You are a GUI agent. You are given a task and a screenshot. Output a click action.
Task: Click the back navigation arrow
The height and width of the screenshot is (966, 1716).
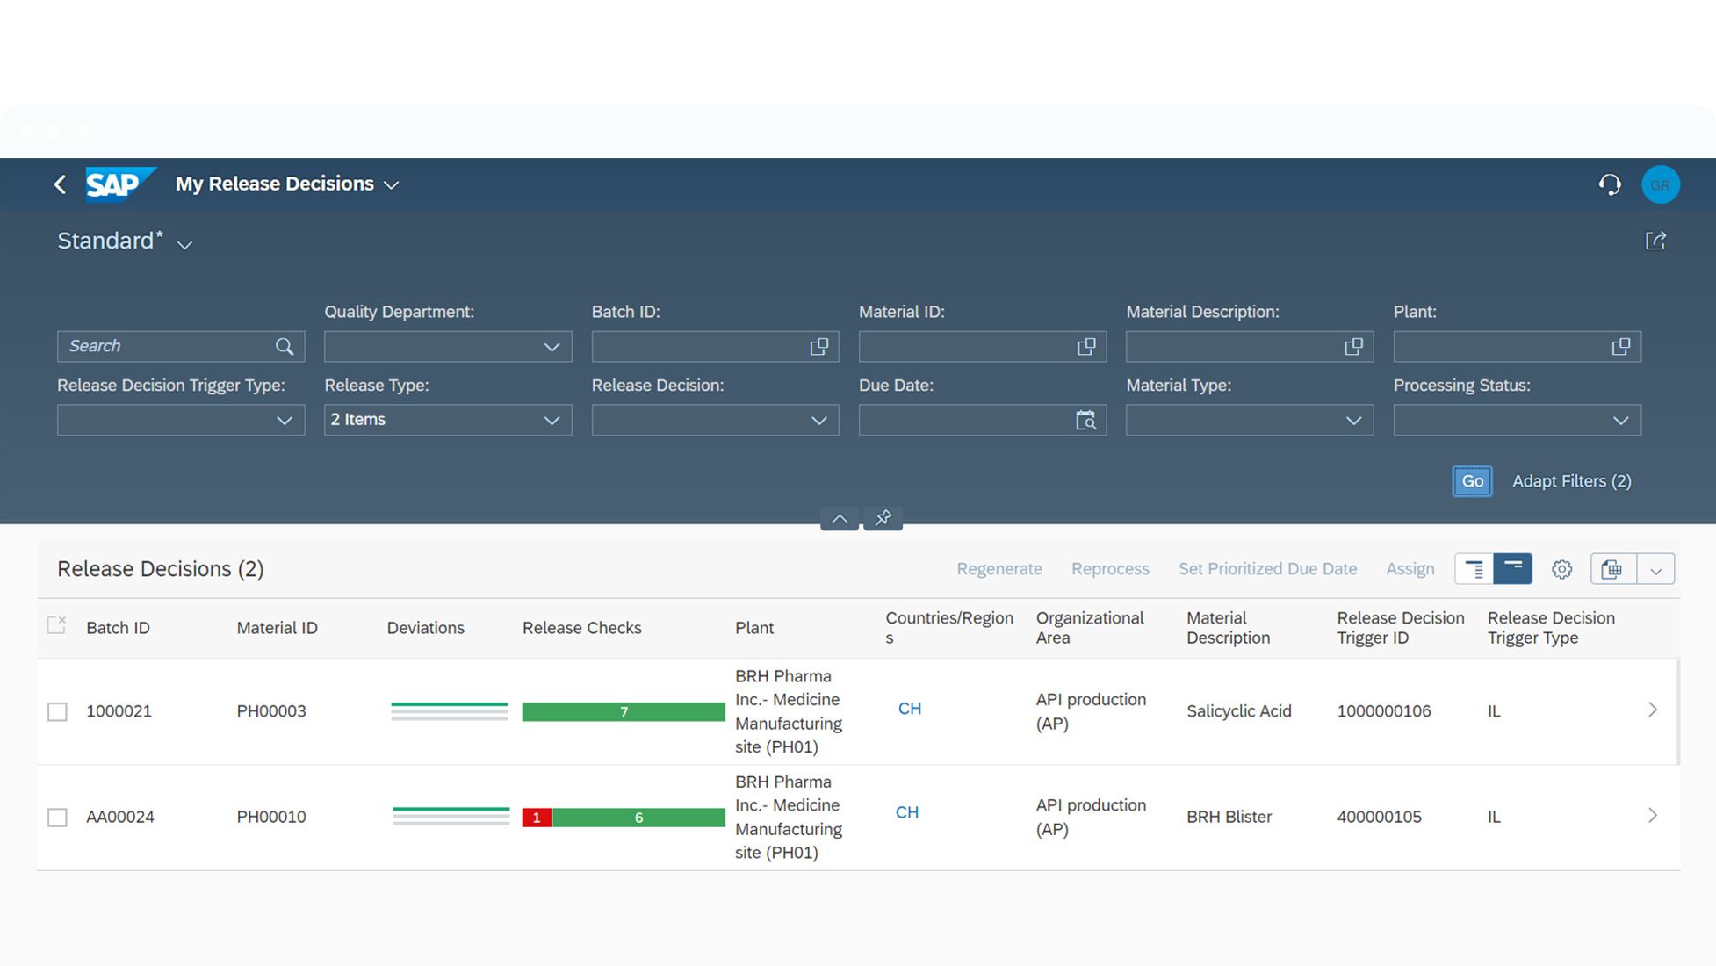point(60,184)
